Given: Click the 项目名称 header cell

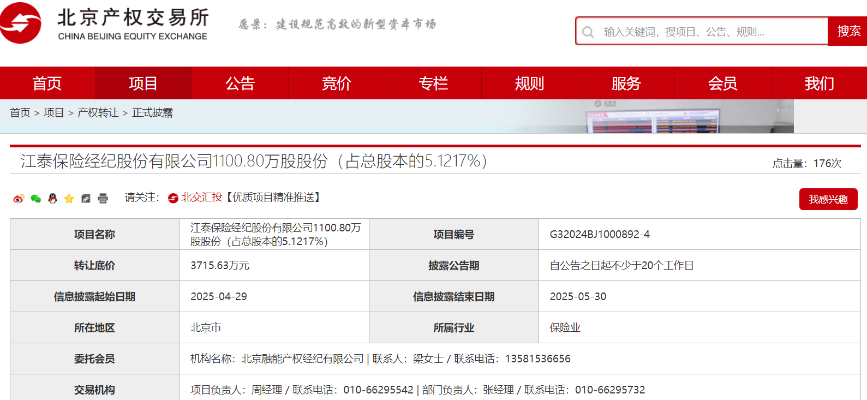Looking at the screenshot, I should 94,234.
